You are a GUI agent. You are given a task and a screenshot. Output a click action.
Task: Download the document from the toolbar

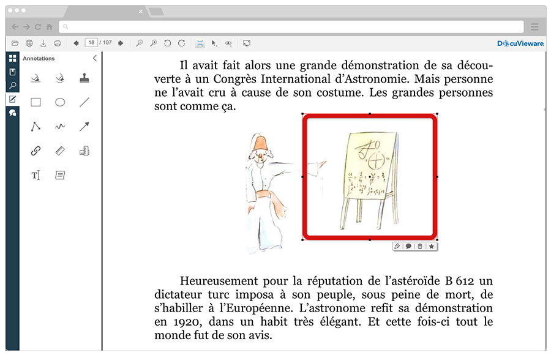pyautogui.click(x=43, y=43)
